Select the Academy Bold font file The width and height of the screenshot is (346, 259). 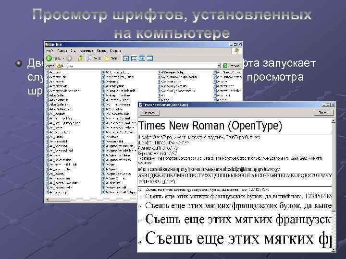coord(56,77)
